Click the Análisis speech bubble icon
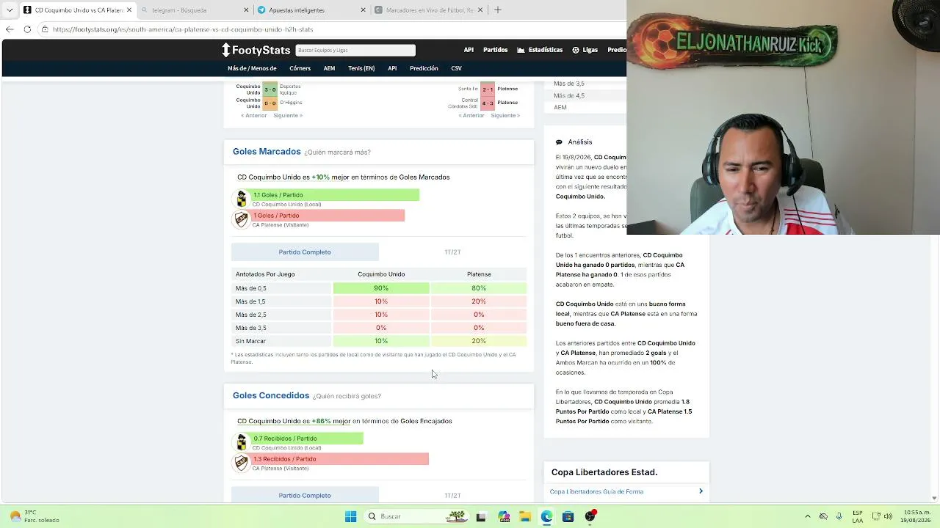 [559, 142]
